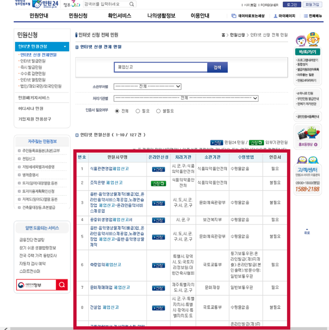Collapse the 인터넷 민원신청 sidebar section
This screenshot has width=329, height=330.
pyautogui.click(x=65, y=47)
